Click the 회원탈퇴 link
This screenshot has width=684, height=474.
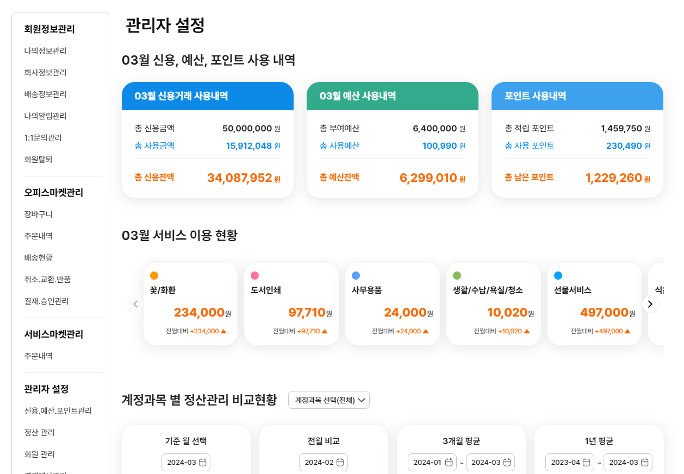[38, 159]
